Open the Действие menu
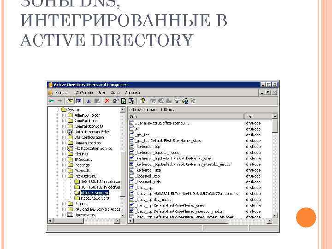 tap(84, 93)
